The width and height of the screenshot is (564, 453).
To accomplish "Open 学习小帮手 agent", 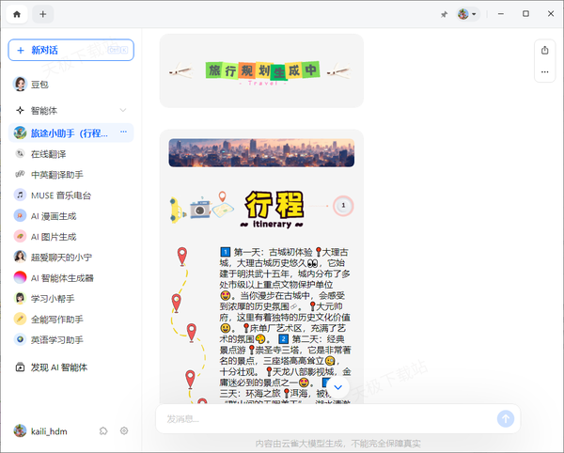I will (70, 299).
